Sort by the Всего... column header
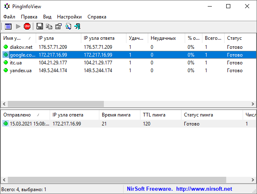Image resolution: width=257 pixels, height=194 pixels. (x=213, y=38)
